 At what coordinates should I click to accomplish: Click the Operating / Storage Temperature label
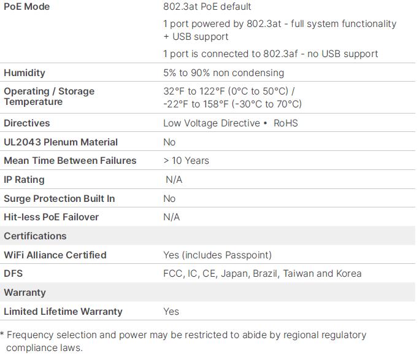click(x=49, y=96)
